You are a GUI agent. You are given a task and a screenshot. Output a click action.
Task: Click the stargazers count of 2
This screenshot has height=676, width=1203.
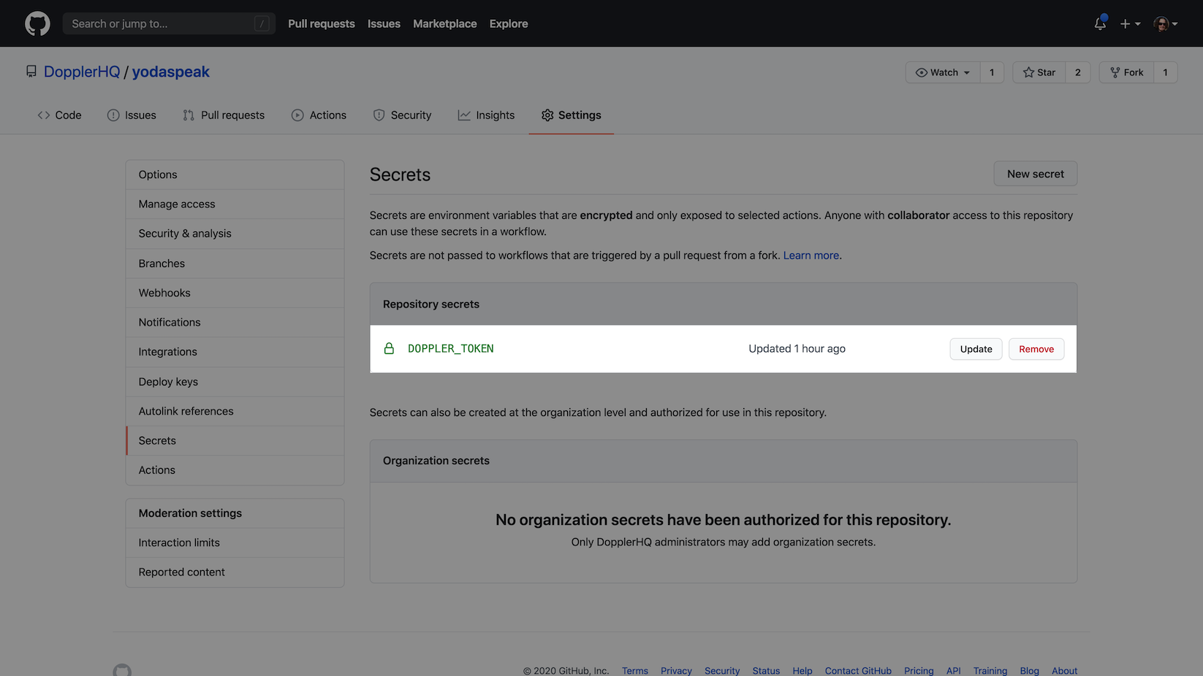[x=1078, y=72]
